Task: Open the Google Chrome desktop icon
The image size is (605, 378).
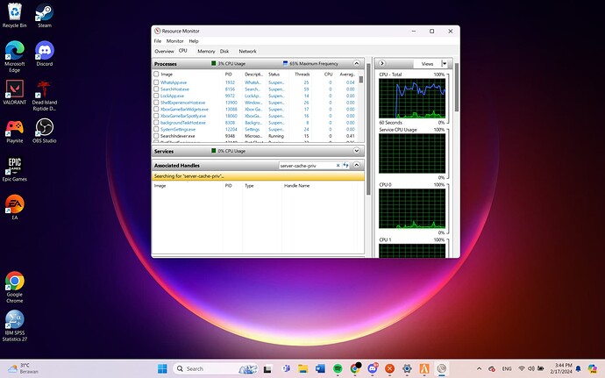Action: (x=14, y=282)
